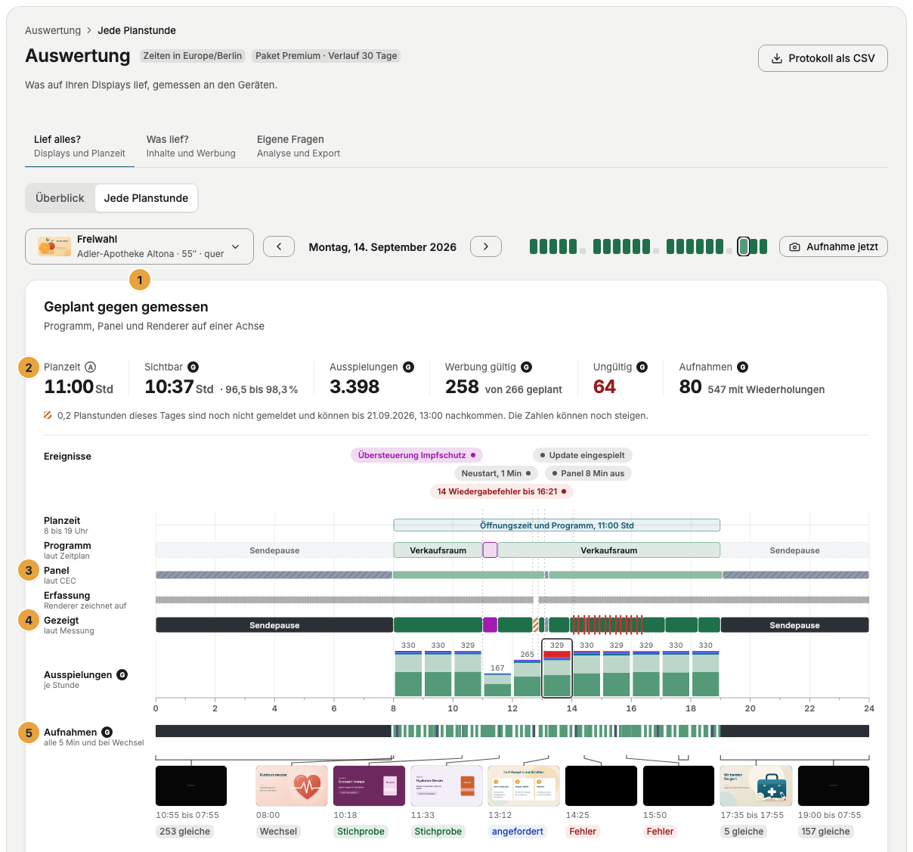
Task: Click the red 64 Ungültig value
Action: (x=605, y=387)
